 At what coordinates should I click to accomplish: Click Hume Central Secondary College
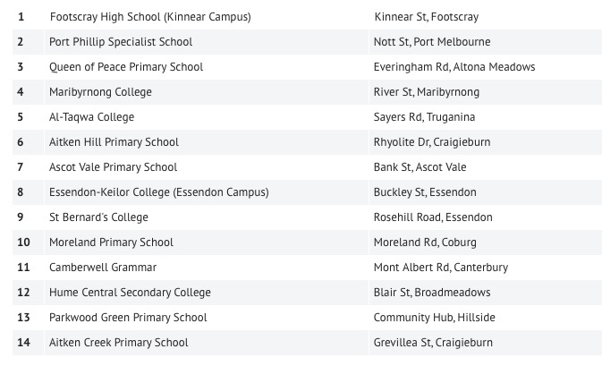[130, 293]
